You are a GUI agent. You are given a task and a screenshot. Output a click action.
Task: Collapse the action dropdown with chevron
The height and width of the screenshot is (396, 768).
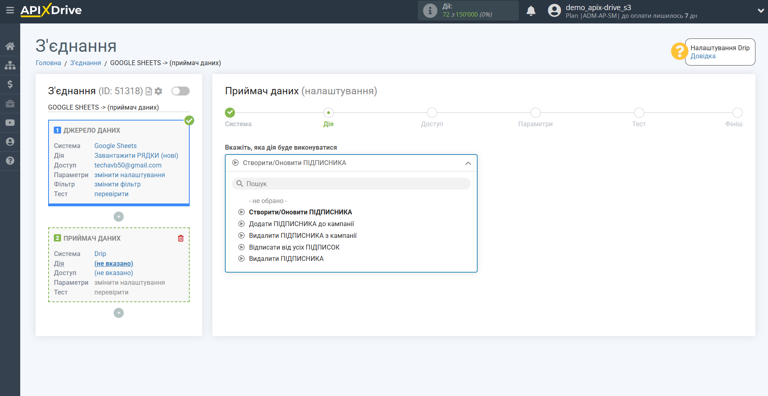tap(468, 163)
